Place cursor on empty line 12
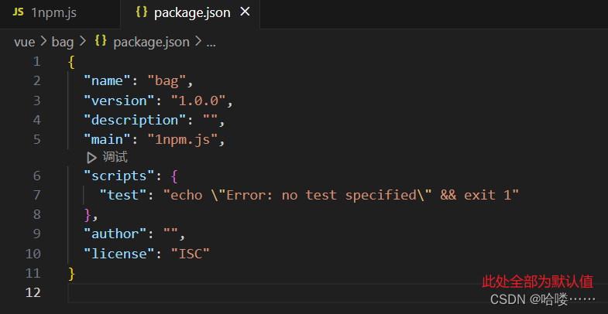 tap(338, 292)
